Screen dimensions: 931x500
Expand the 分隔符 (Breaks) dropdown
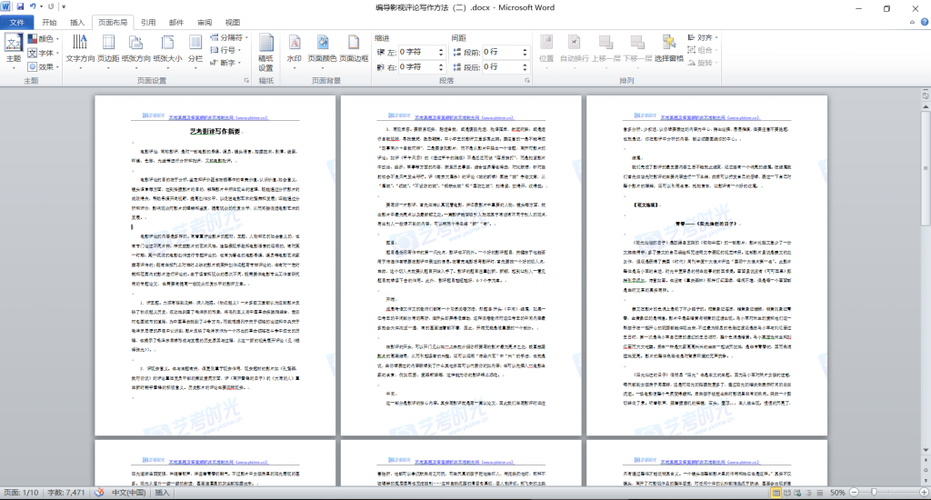point(230,38)
